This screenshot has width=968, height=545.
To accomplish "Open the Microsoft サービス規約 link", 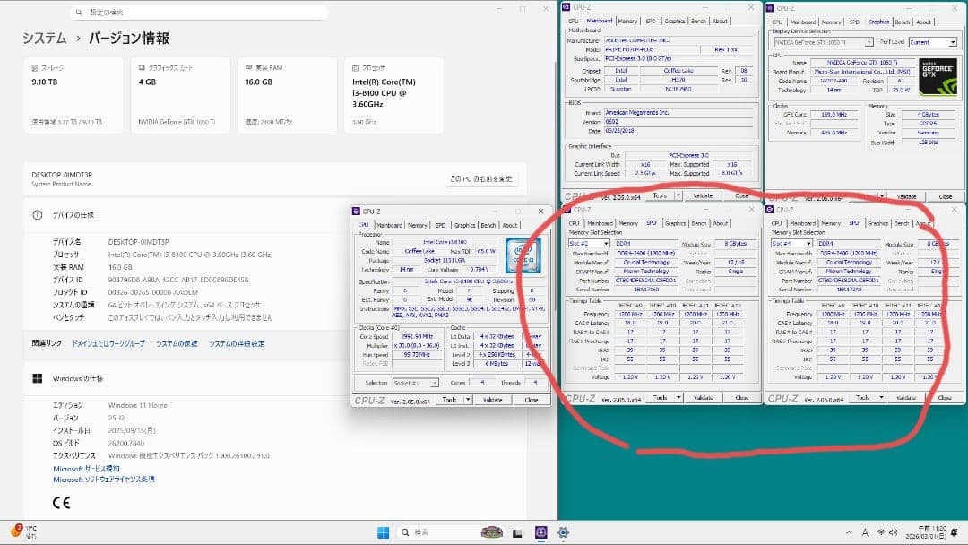I will [86, 469].
